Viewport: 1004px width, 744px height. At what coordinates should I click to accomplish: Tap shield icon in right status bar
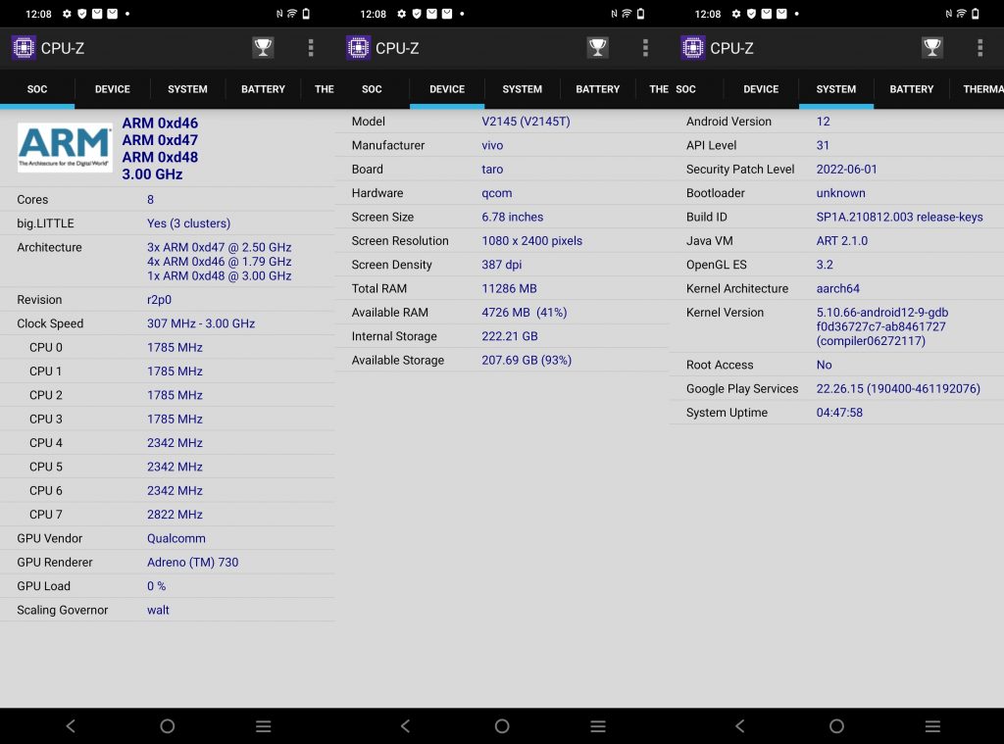coord(751,14)
